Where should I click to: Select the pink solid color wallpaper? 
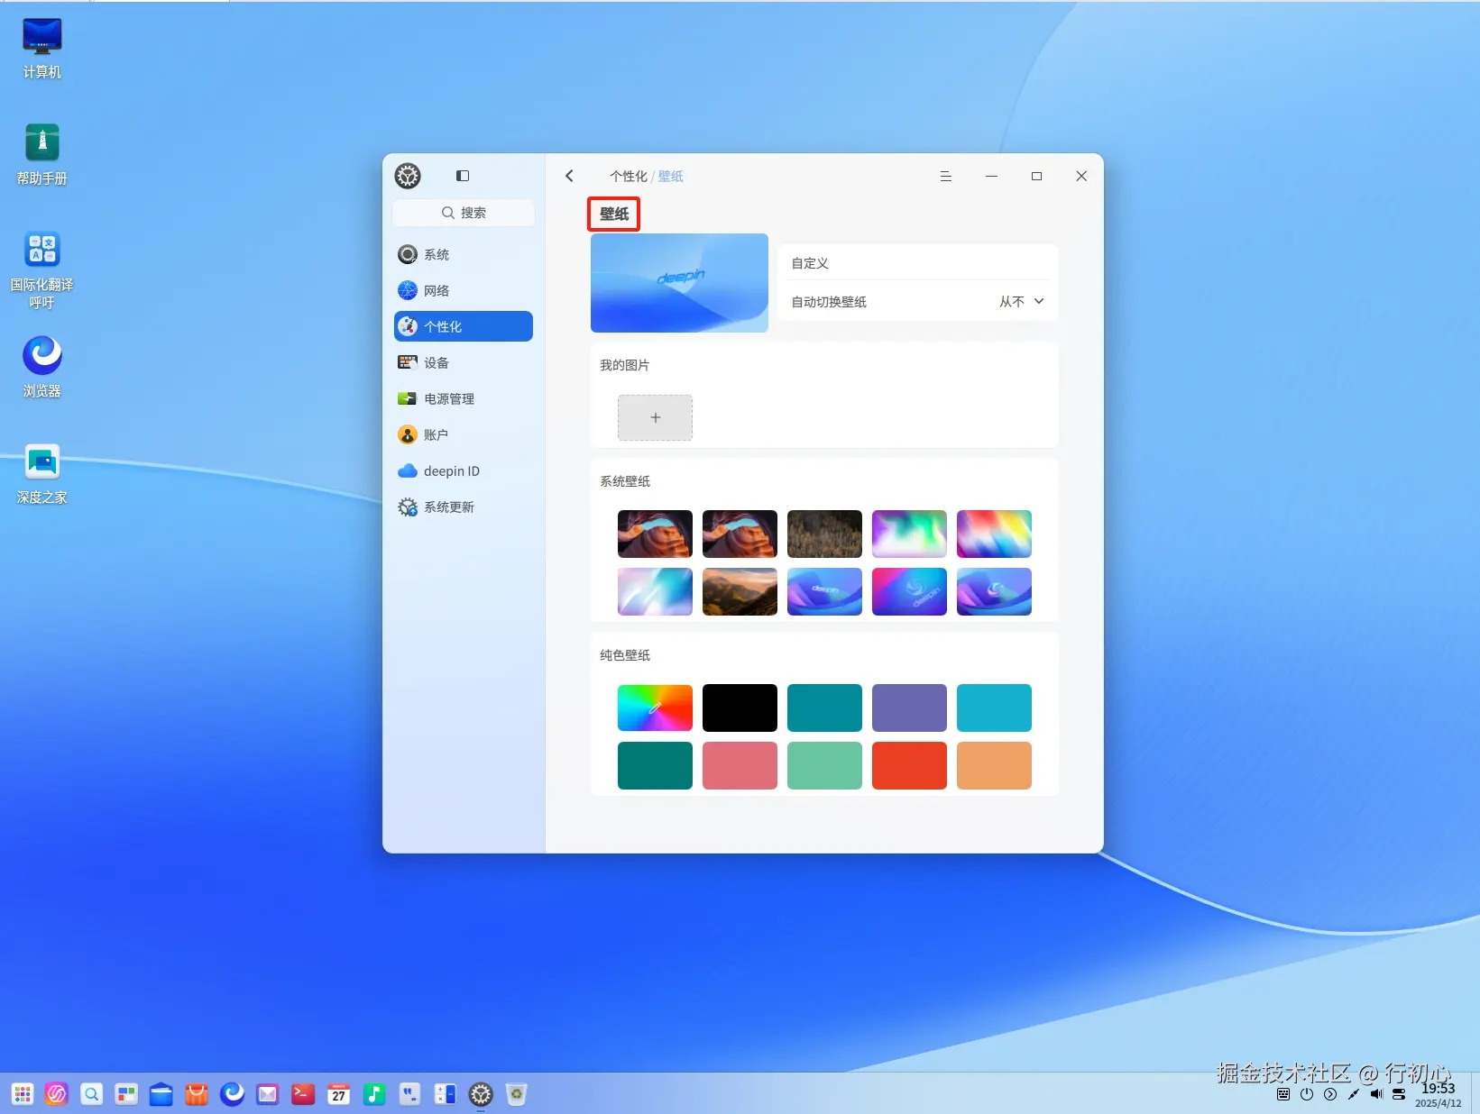pyautogui.click(x=740, y=765)
